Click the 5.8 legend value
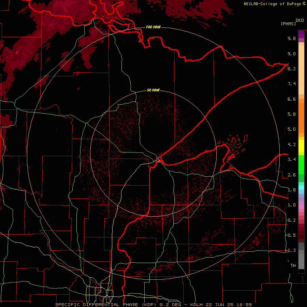Image resolution: width=307 pixels, height=307 pixels. (292, 114)
